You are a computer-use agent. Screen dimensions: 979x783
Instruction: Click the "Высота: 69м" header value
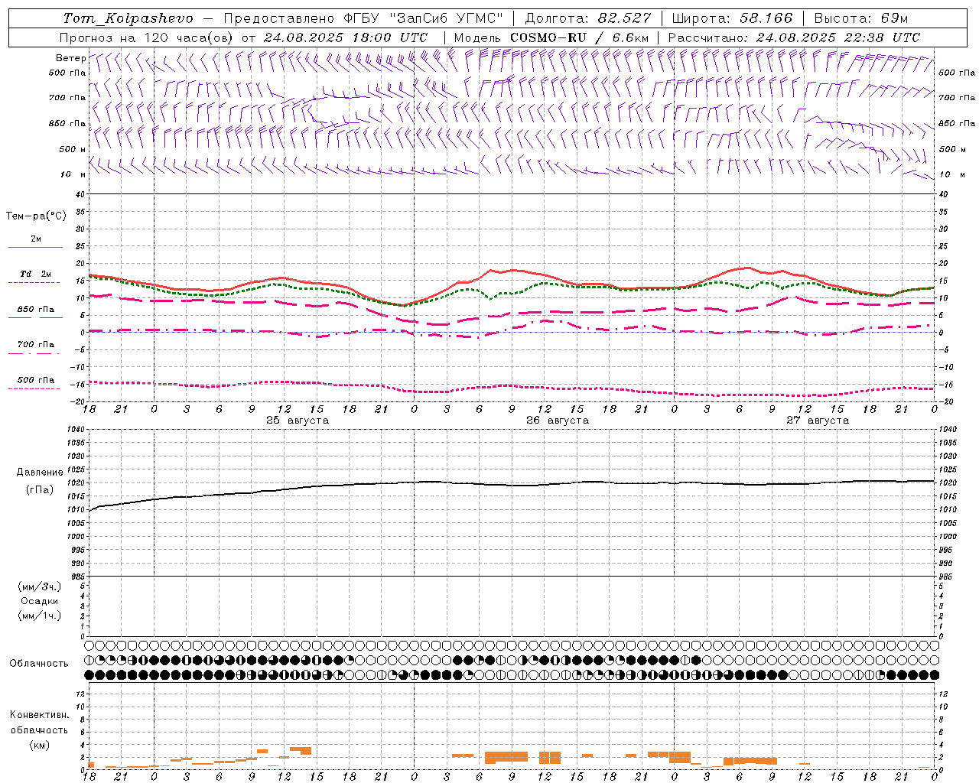tap(860, 18)
